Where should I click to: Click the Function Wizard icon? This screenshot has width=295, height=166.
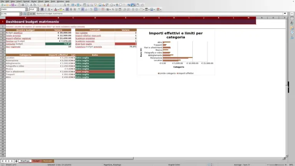coord(25,14)
